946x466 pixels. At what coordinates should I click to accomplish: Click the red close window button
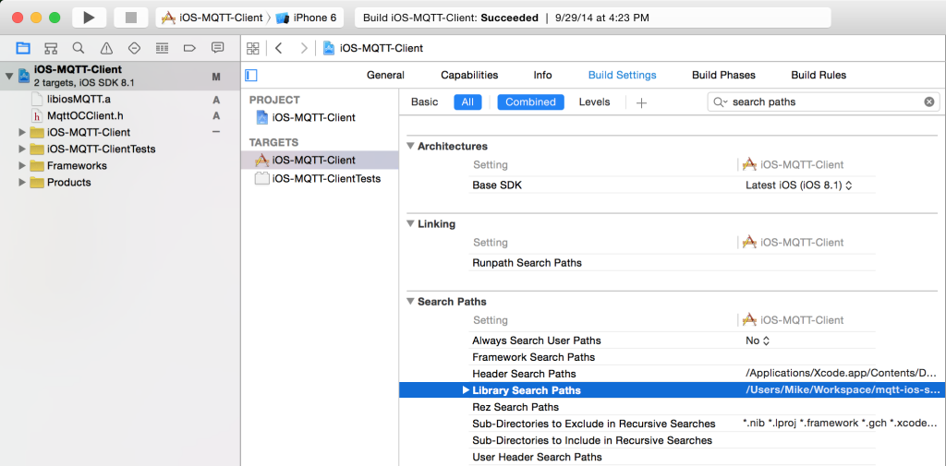coord(18,18)
